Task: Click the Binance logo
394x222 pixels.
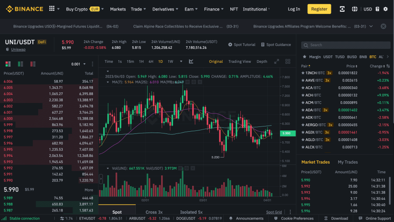Action: [25, 9]
